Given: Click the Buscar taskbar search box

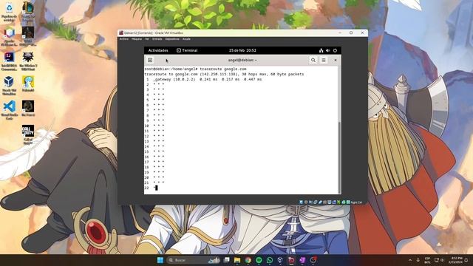Looking at the screenshot, I should point(193,260).
